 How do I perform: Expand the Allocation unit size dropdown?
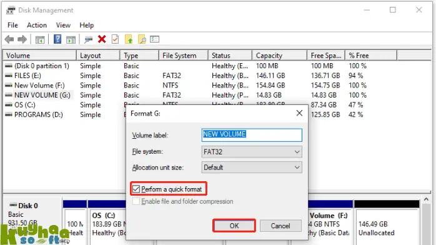tap(252, 167)
